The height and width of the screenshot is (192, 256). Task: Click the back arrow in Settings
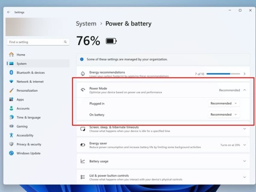9,12
